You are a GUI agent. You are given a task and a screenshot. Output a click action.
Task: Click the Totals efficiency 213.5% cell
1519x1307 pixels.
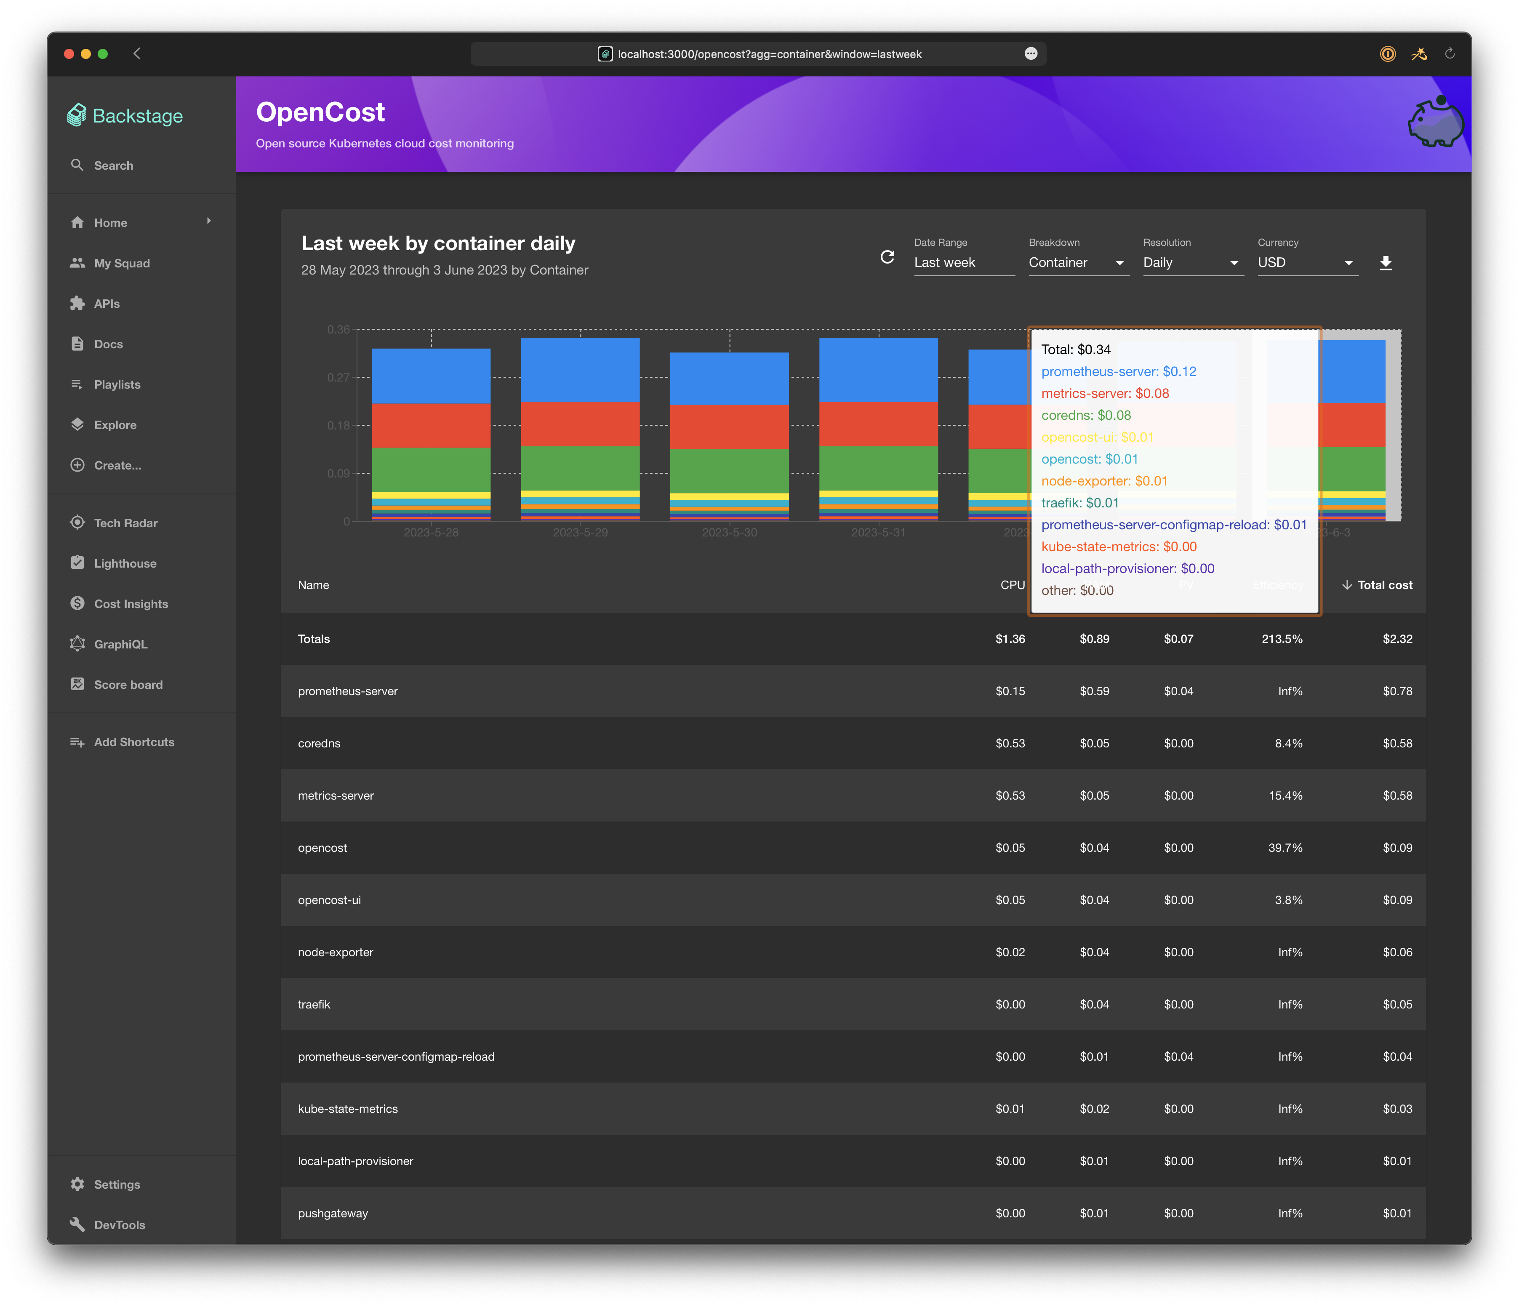[x=1282, y=639]
